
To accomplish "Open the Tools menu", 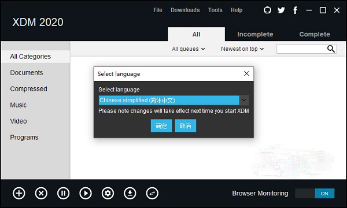I will point(215,10).
